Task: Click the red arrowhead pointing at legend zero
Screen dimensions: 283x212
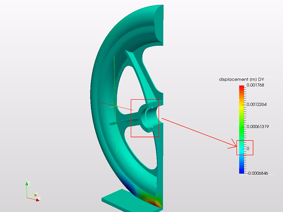Action: point(233,144)
